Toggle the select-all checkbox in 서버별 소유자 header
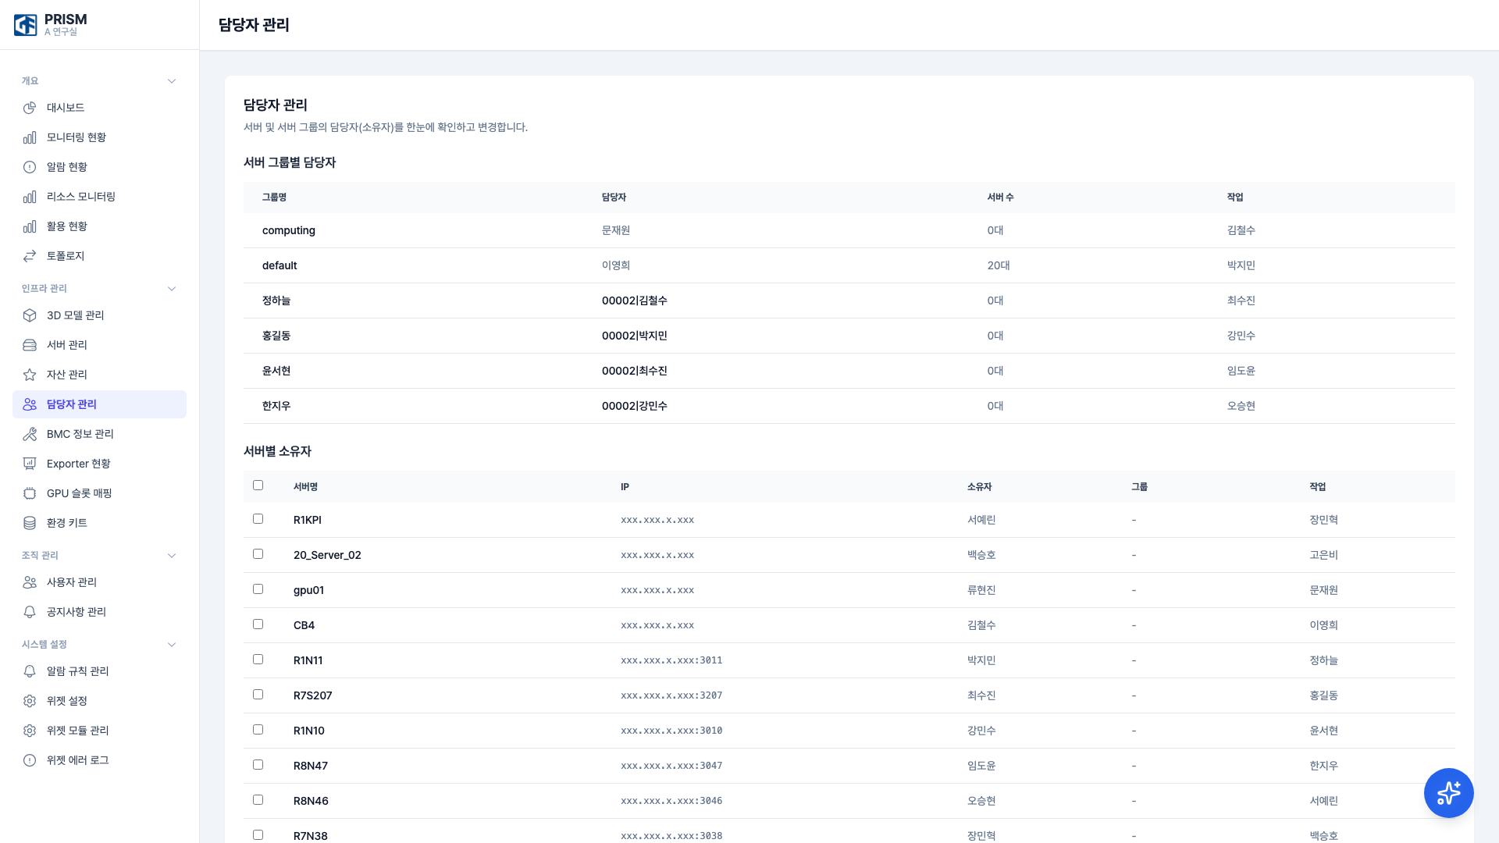The height and width of the screenshot is (843, 1499). [258, 486]
